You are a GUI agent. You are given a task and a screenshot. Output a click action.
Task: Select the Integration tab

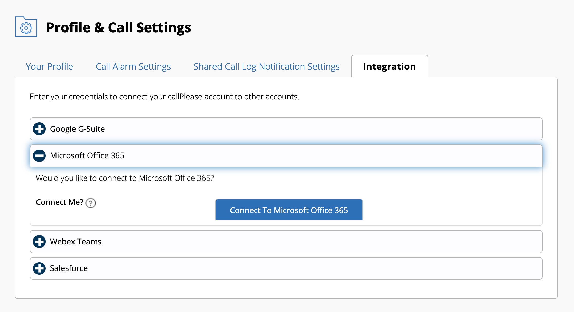[389, 66]
